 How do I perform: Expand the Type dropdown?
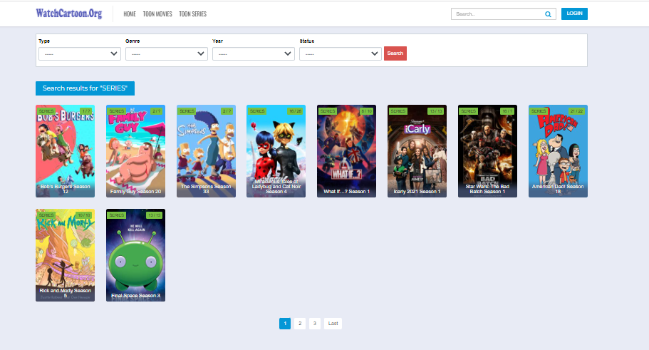click(80, 54)
